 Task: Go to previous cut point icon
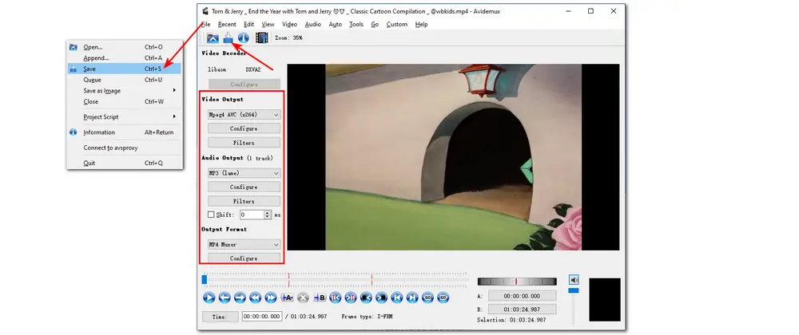[x=335, y=298]
